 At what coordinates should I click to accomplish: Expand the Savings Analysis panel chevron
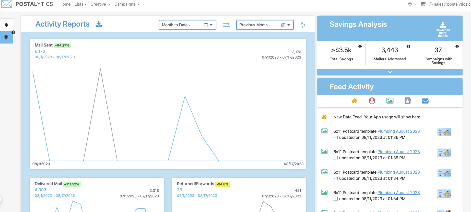tap(390, 72)
